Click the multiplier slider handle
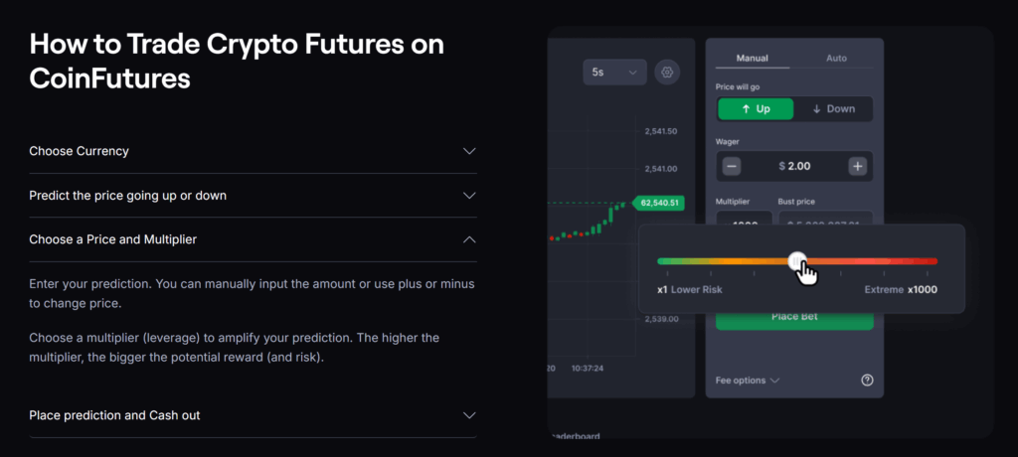Screen dimensions: 1018x457 (x=797, y=261)
